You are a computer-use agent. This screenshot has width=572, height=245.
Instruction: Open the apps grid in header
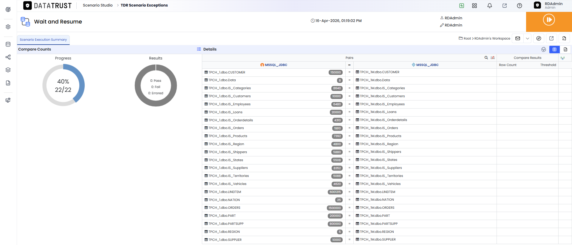click(x=474, y=6)
